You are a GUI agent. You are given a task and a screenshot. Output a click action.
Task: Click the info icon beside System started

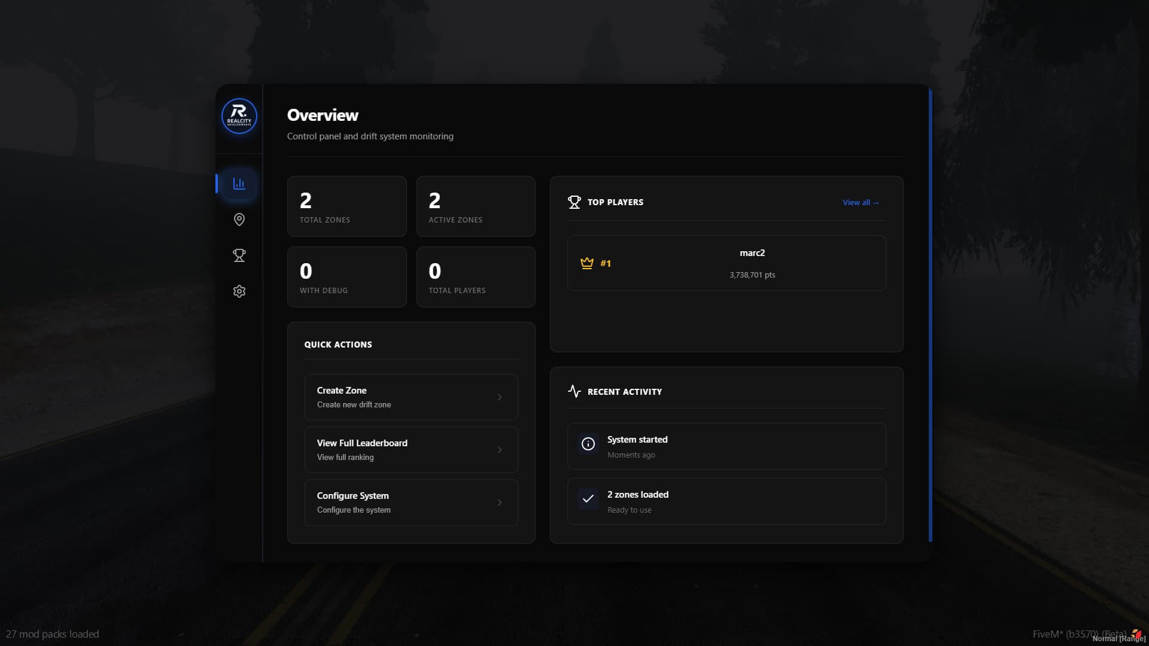[x=588, y=444]
